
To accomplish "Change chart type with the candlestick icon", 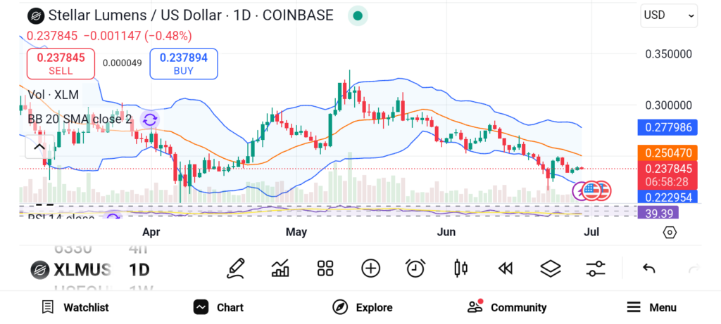I will coord(460,268).
